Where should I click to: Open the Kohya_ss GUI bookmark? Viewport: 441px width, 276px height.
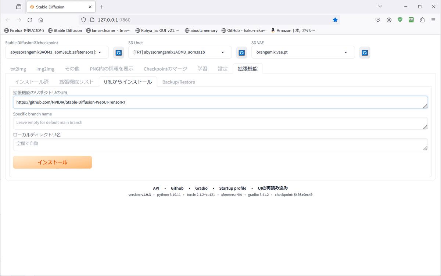coord(158,31)
